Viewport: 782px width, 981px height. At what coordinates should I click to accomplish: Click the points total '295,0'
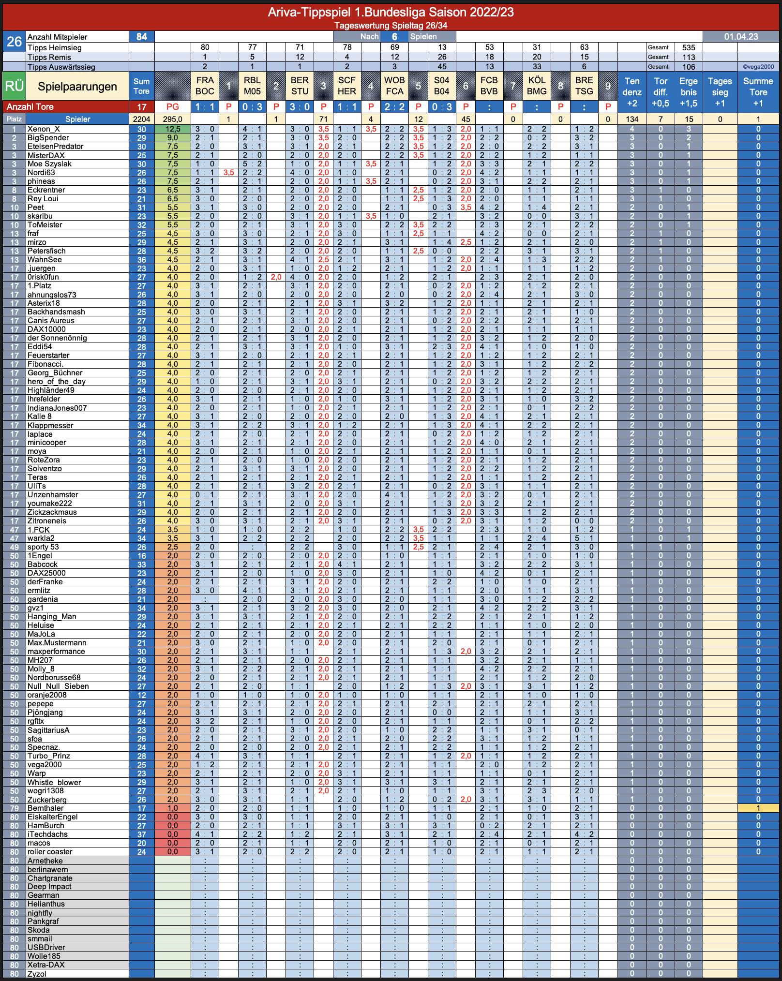pos(172,119)
